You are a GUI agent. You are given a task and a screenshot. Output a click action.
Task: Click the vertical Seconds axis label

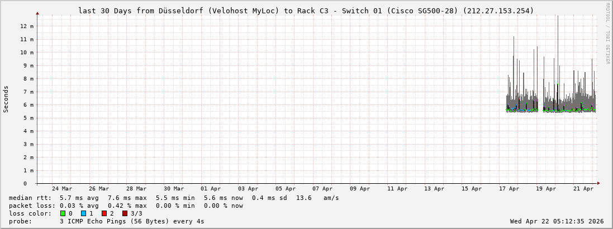[x=6, y=99]
